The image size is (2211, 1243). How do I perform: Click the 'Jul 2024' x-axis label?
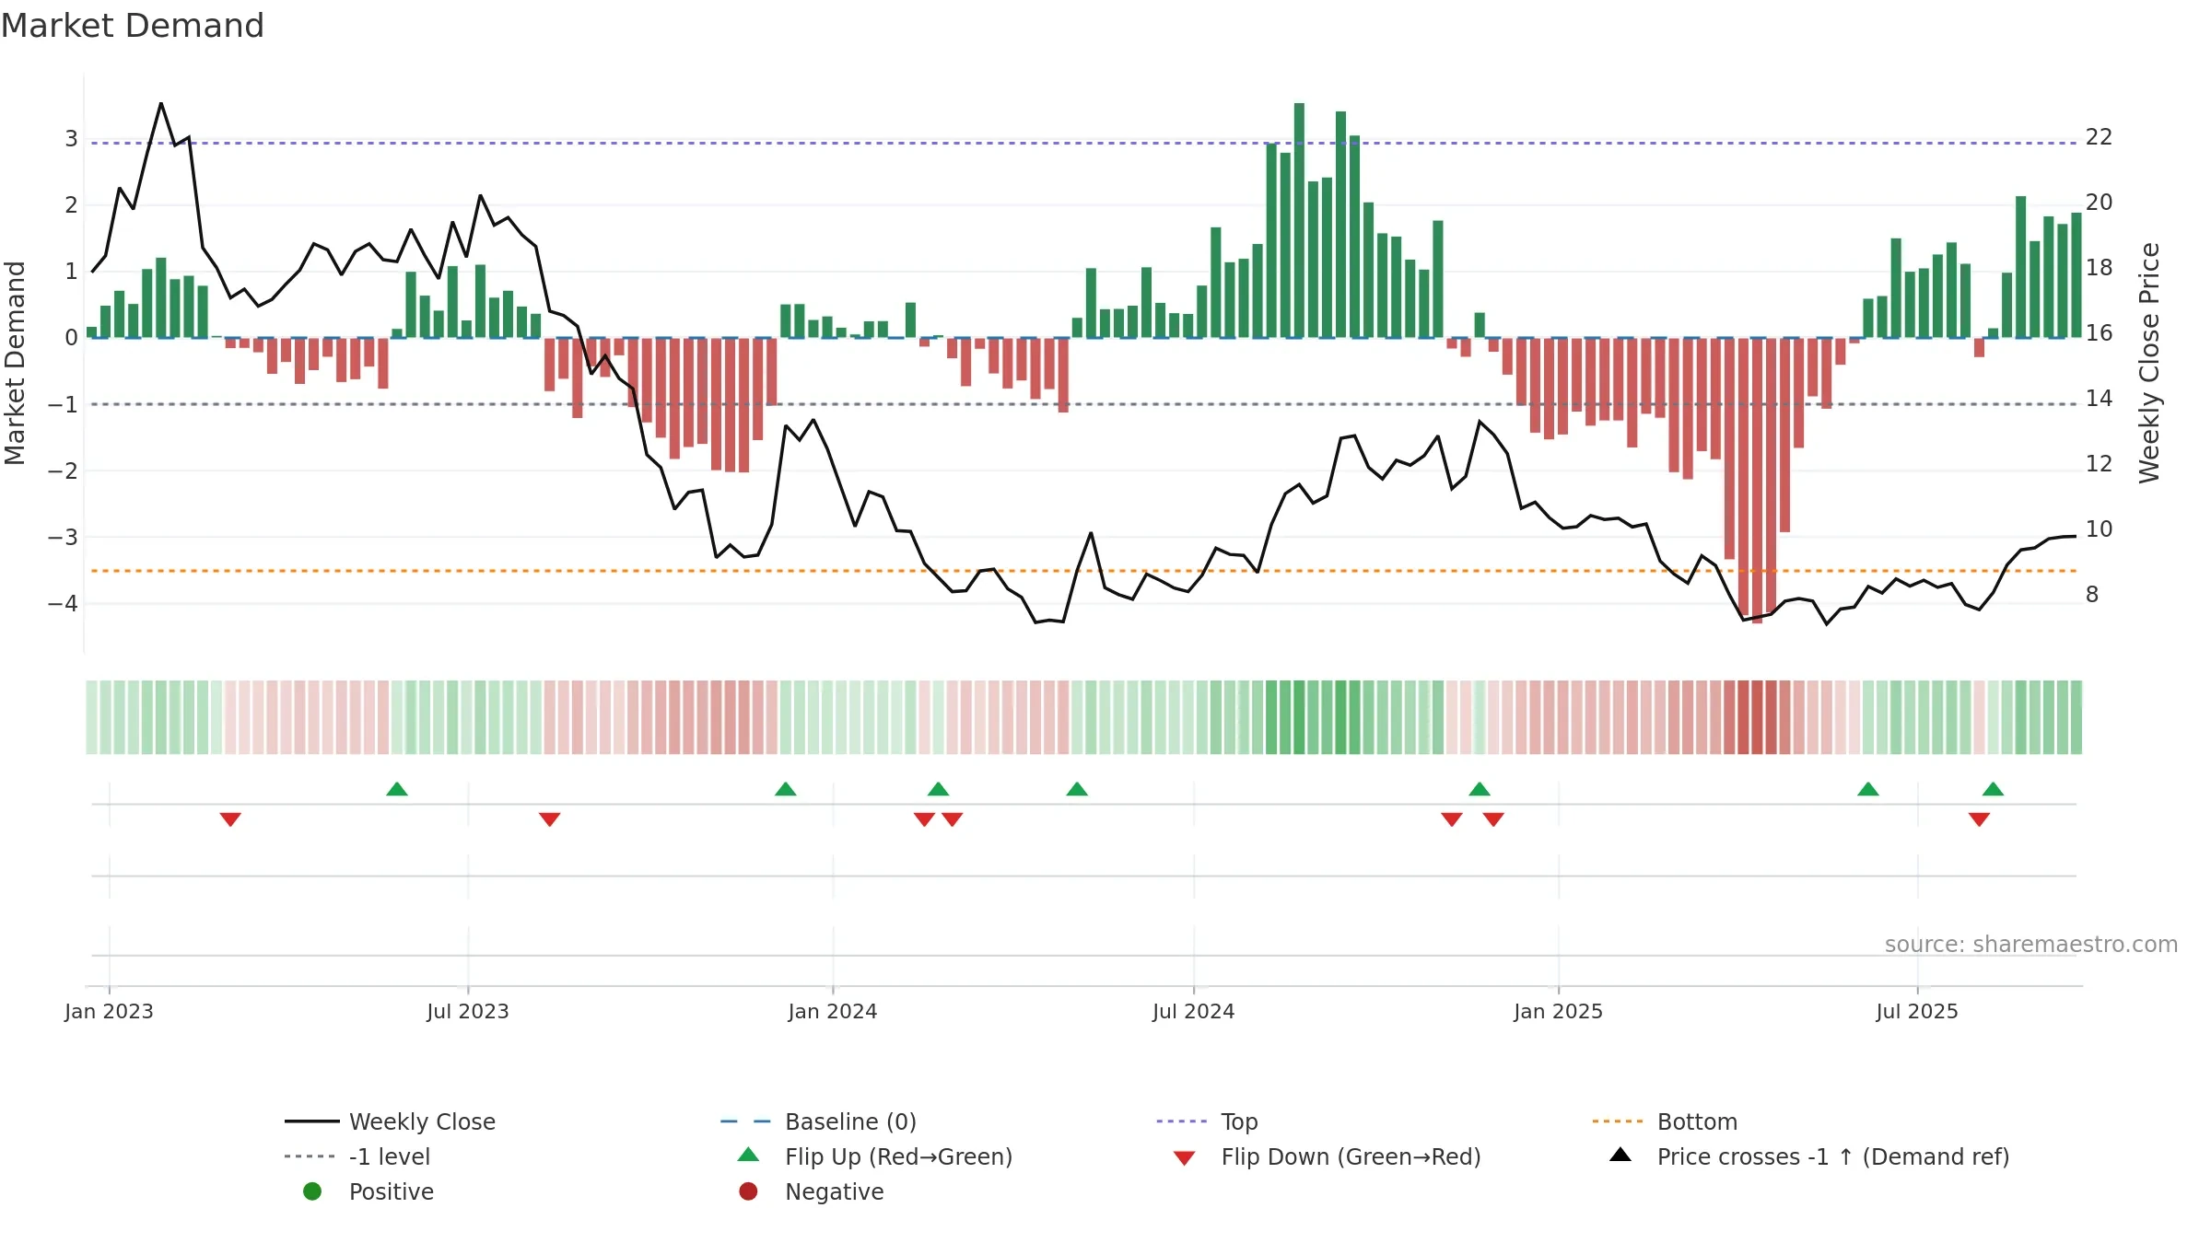click(1194, 1011)
